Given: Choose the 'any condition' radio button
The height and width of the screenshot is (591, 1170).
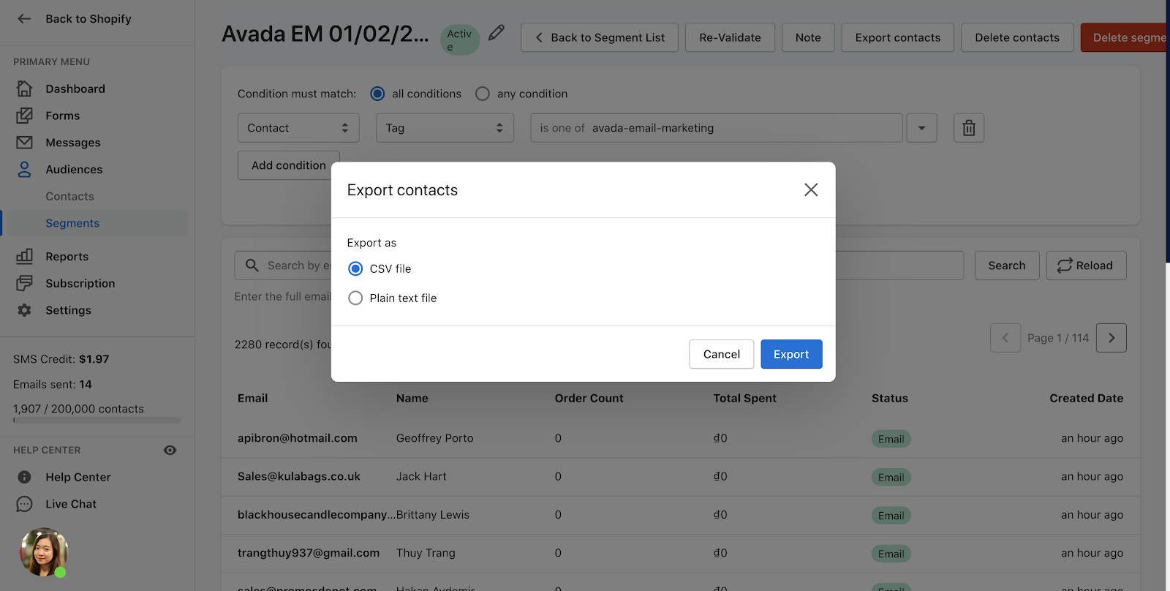Looking at the screenshot, I should (483, 94).
